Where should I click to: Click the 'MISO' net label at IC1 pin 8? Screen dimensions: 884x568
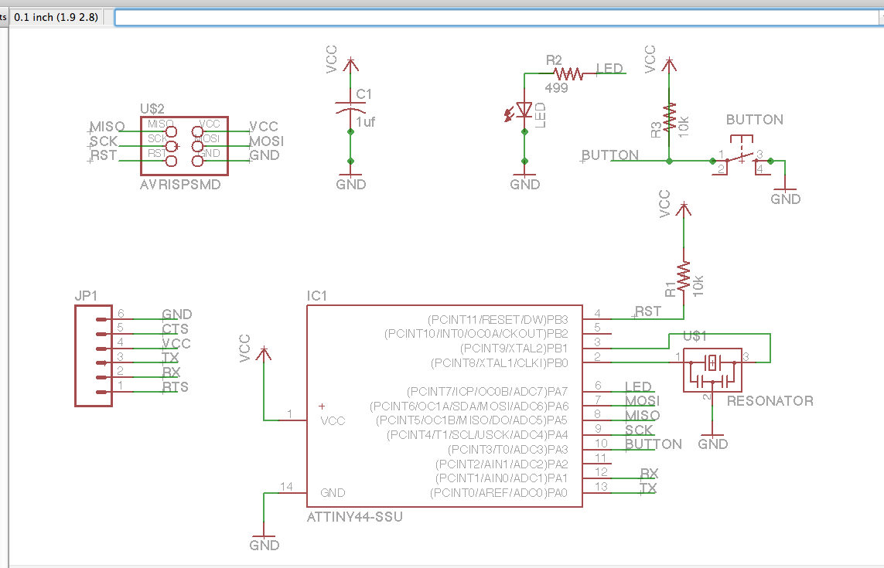pos(642,415)
